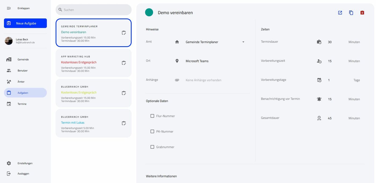The width and height of the screenshot is (376, 183).
Task: Click the Weitere Informationen heading
Action: tap(161, 176)
